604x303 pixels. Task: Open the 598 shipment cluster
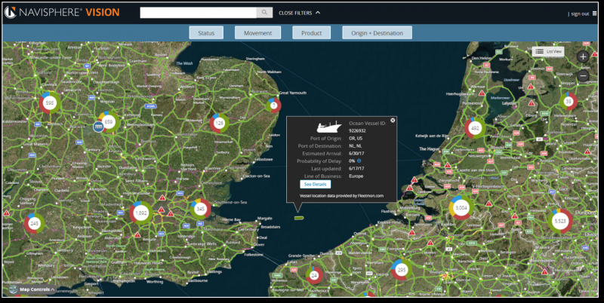pyautogui.click(x=49, y=103)
